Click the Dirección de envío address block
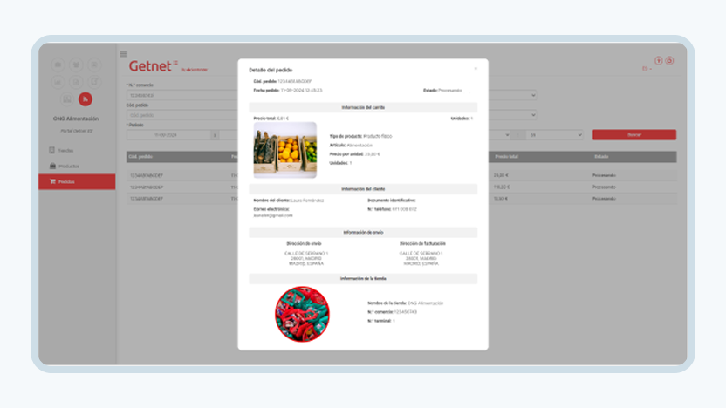Image resolution: width=726 pixels, height=408 pixels. tap(306, 259)
